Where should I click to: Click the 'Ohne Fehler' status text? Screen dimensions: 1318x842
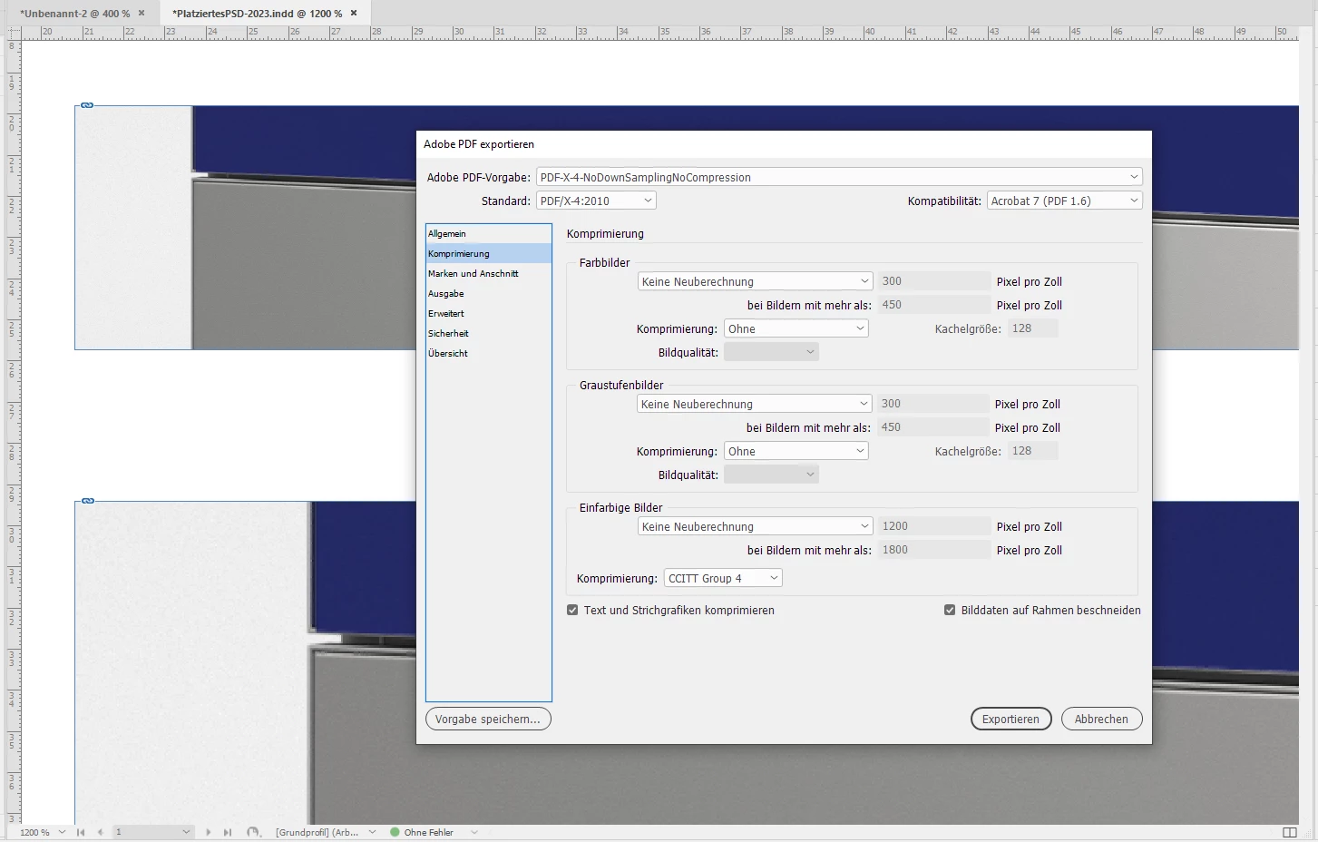(x=428, y=832)
